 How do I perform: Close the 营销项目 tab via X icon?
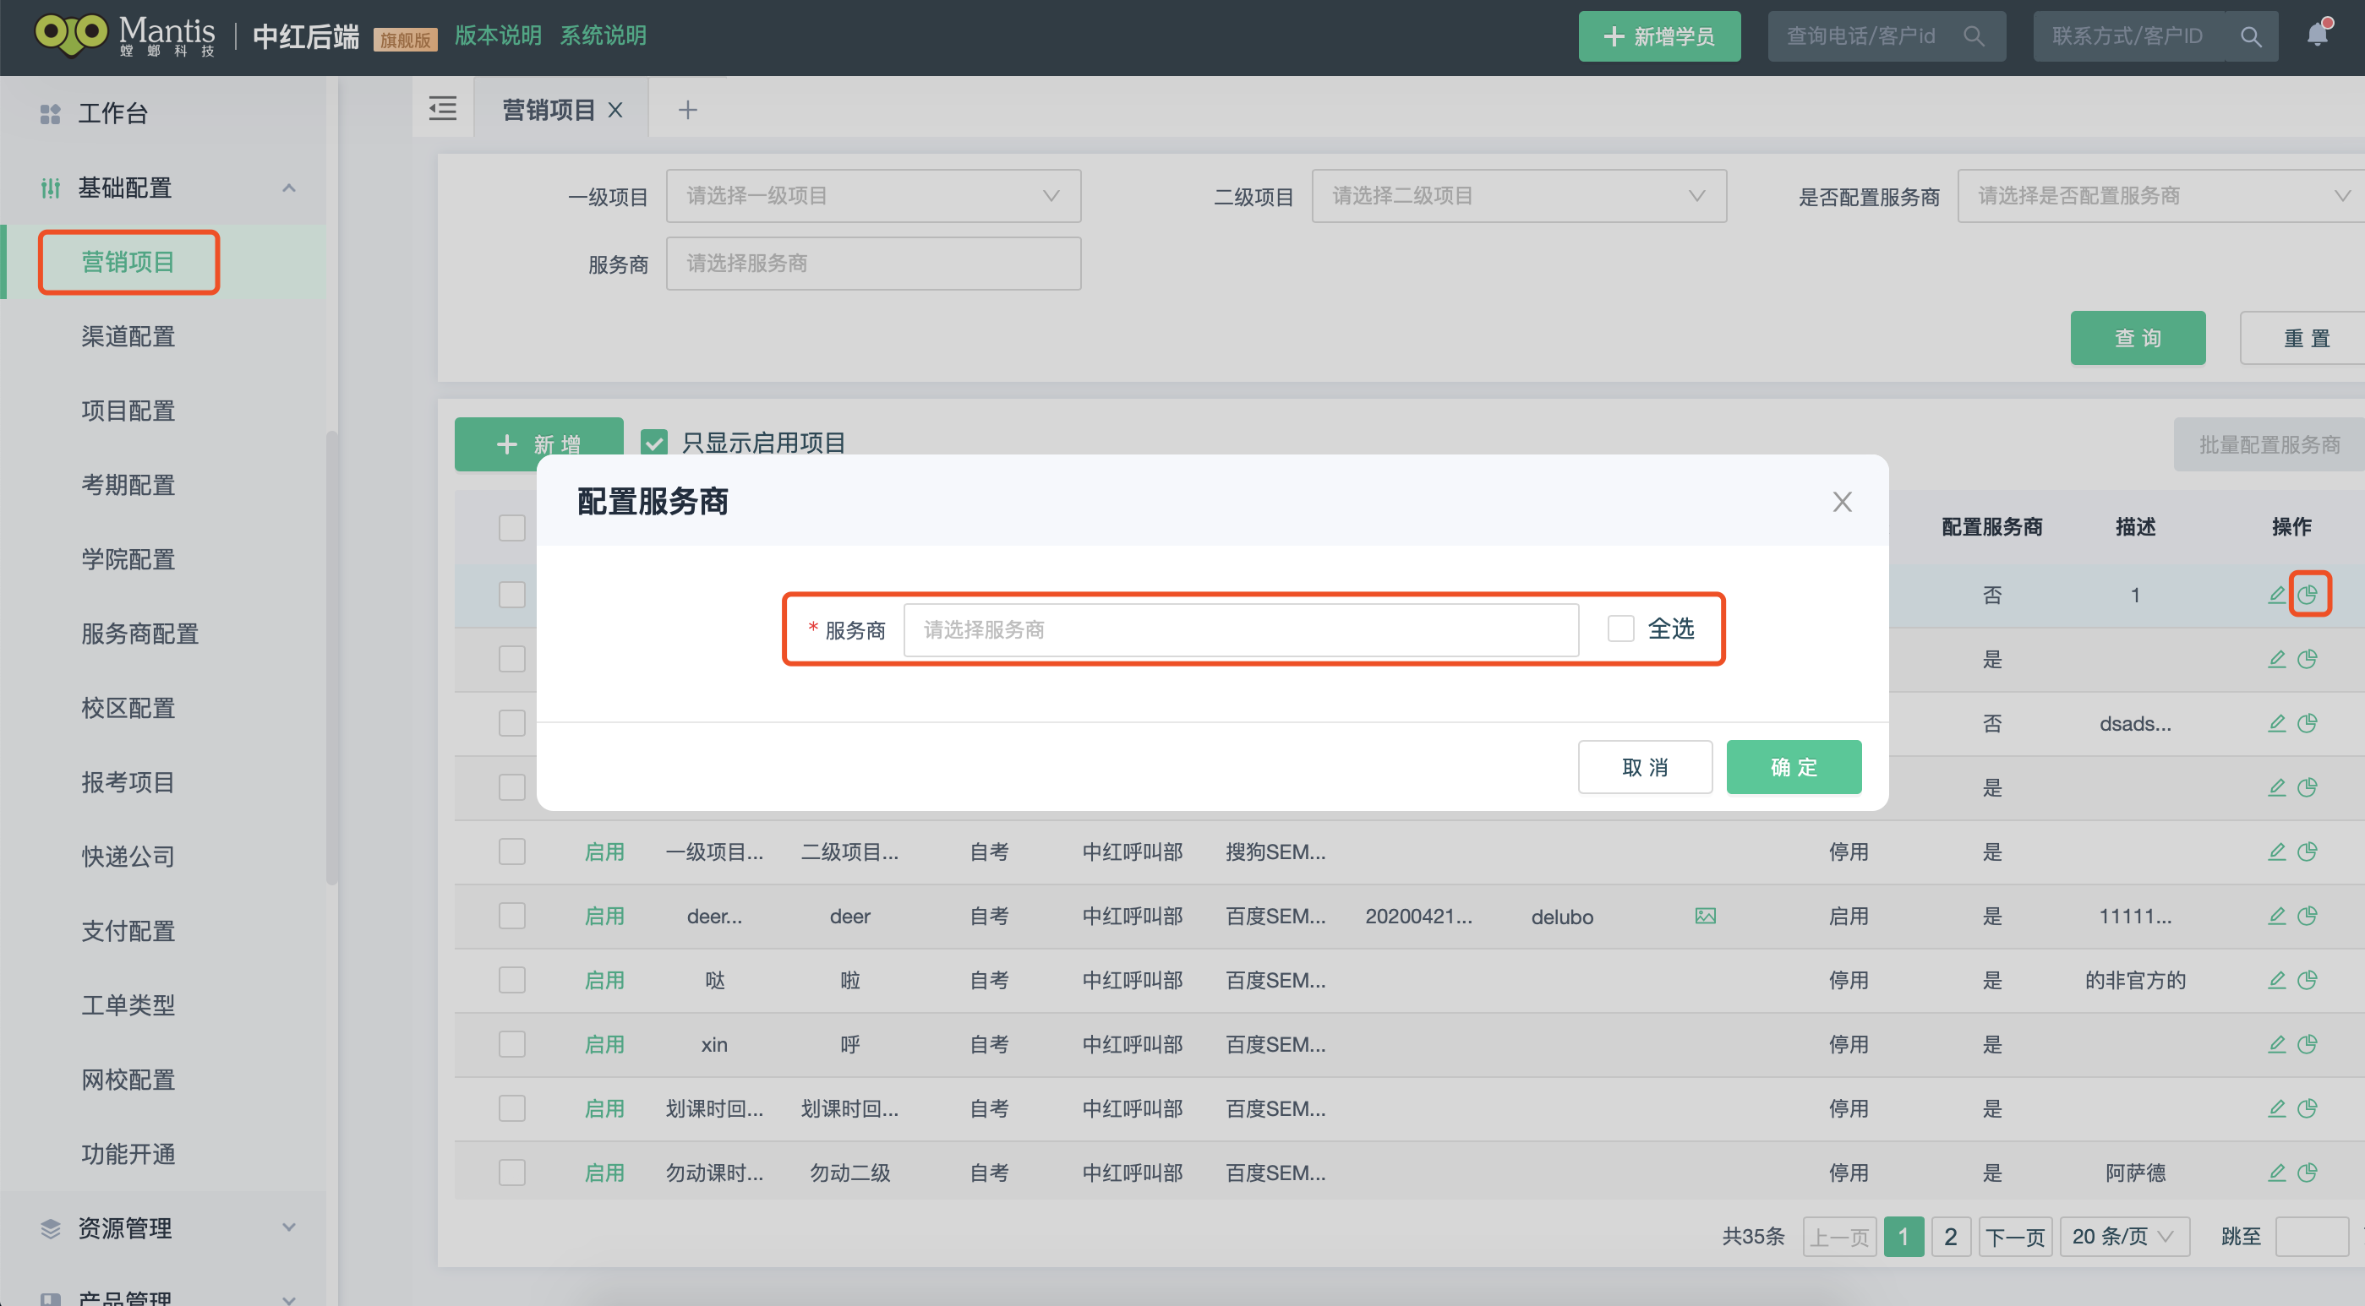(615, 110)
